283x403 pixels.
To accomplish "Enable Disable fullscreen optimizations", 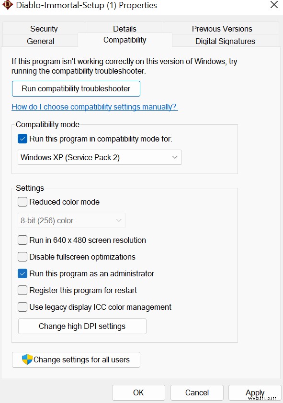I will point(22,257).
